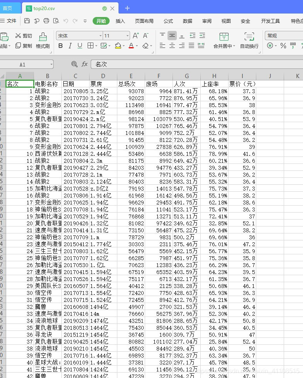
Task: Open the quick access customize dropdown
Action: [x=85, y=21]
